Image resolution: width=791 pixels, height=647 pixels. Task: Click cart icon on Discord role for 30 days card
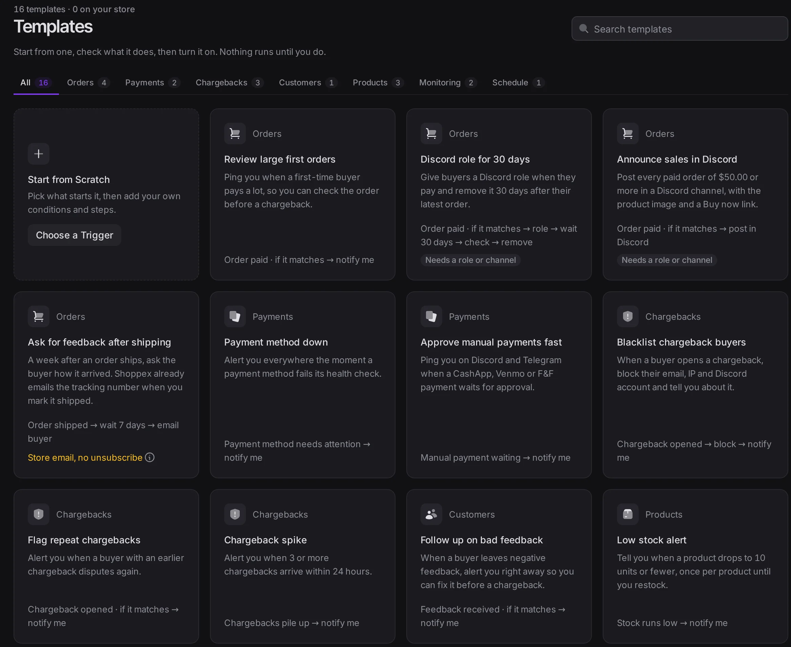pos(431,133)
